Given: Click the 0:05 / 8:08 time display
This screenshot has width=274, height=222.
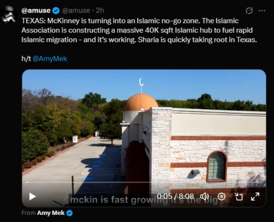Looking at the screenshot, I should pyautogui.click(x=175, y=196).
